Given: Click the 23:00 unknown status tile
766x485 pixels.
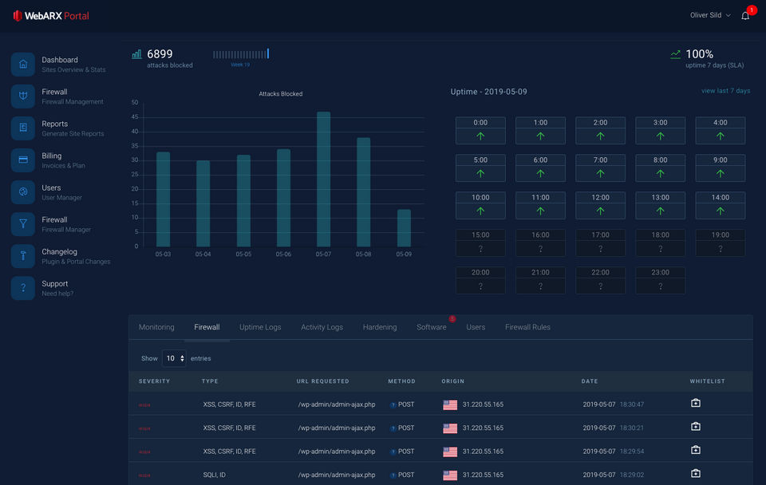Looking at the screenshot, I should click(x=660, y=280).
